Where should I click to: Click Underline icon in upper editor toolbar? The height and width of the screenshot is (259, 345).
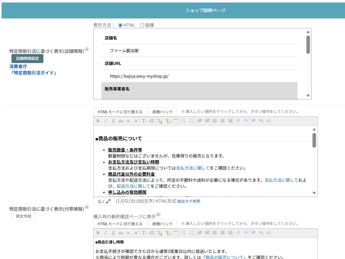pos(113,121)
